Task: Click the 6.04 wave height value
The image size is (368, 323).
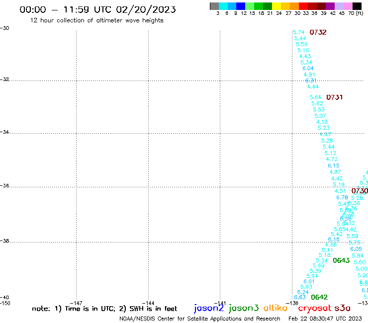Action: [x=308, y=68]
